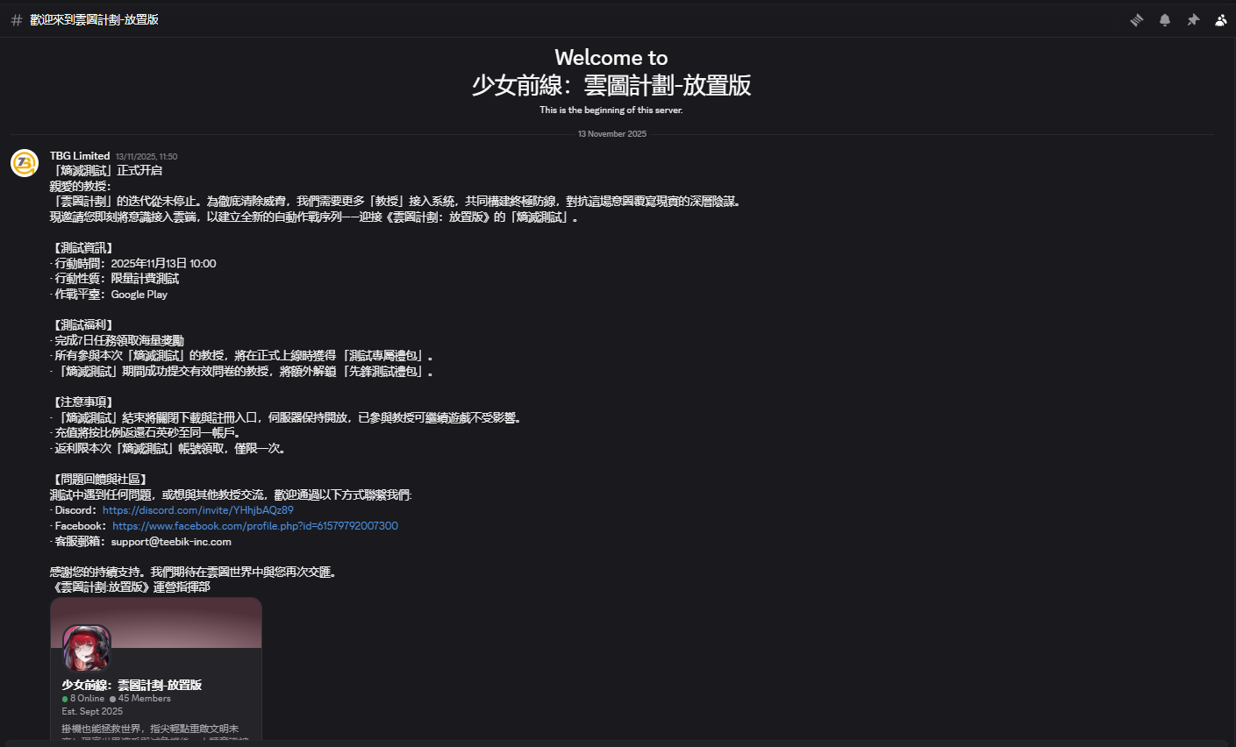Click the '8 Online' status text

pyautogui.click(x=87, y=699)
